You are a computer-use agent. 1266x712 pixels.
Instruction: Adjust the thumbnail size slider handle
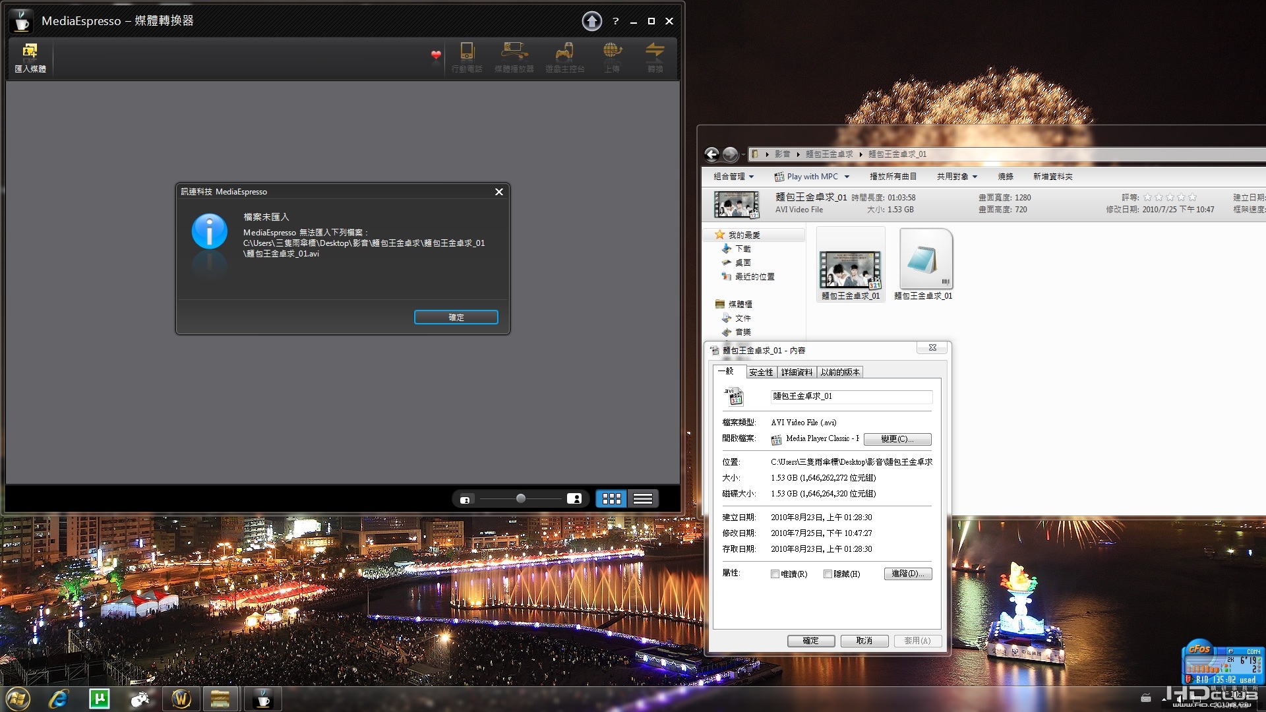coord(521,499)
